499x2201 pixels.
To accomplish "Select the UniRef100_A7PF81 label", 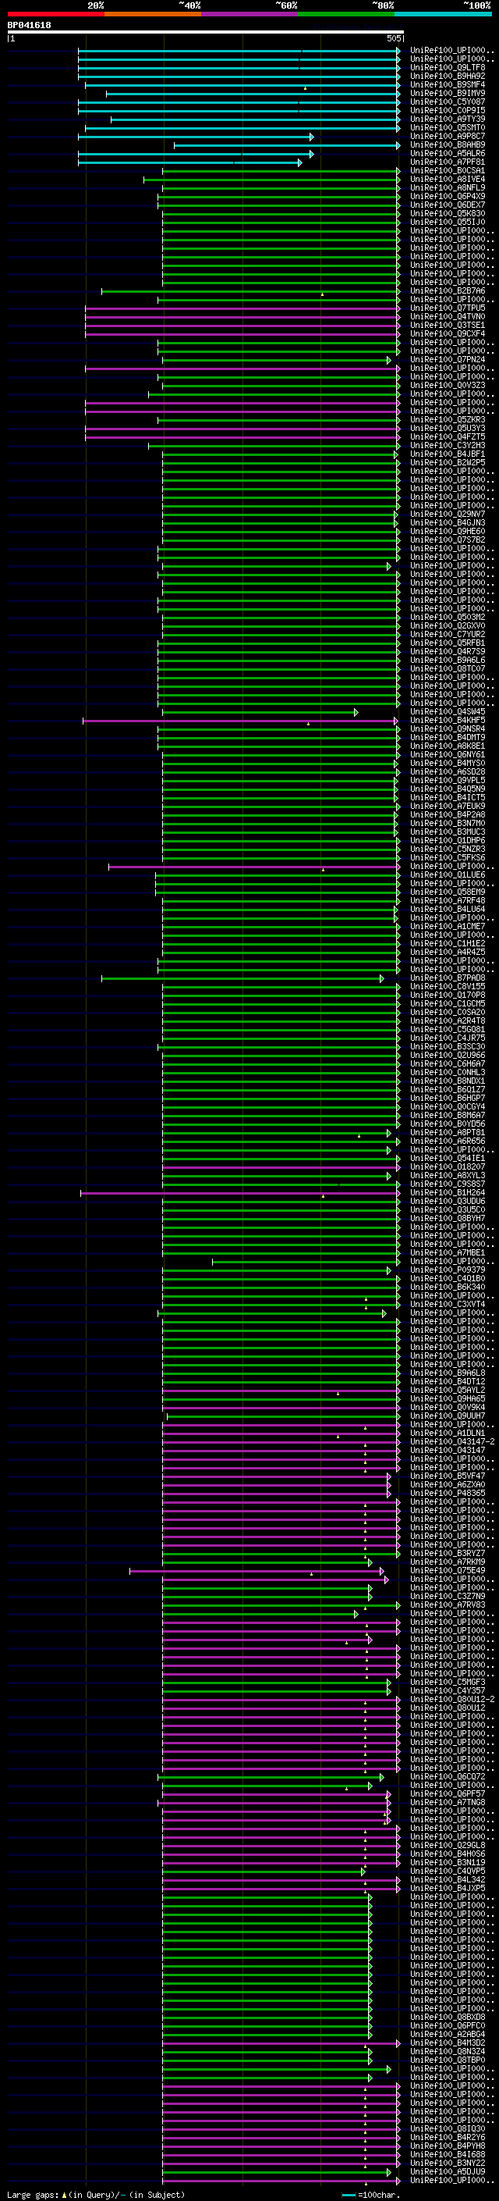I will click(448, 162).
